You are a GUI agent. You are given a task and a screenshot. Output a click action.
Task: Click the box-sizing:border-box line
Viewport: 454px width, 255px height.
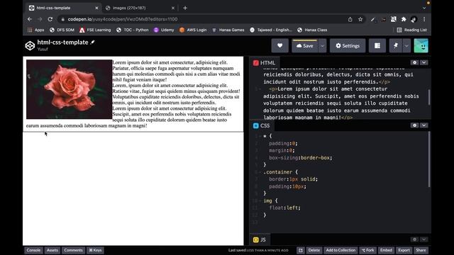[x=301, y=158]
